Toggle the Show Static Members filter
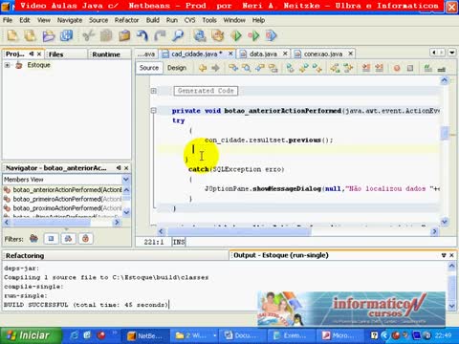The height and width of the screenshot is (344, 459). (x=68, y=238)
